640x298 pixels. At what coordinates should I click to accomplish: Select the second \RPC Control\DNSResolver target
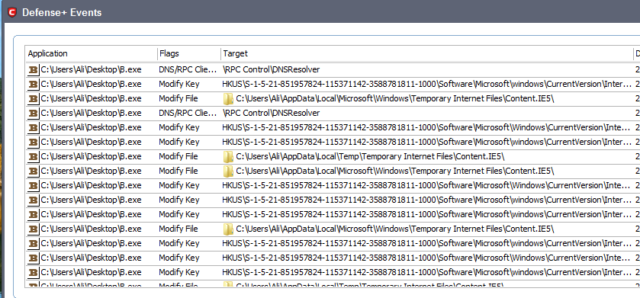pyautogui.click(x=271, y=113)
